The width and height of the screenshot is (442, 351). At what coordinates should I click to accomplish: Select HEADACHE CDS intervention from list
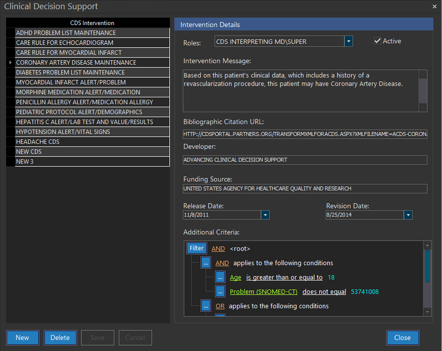(92, 142)
